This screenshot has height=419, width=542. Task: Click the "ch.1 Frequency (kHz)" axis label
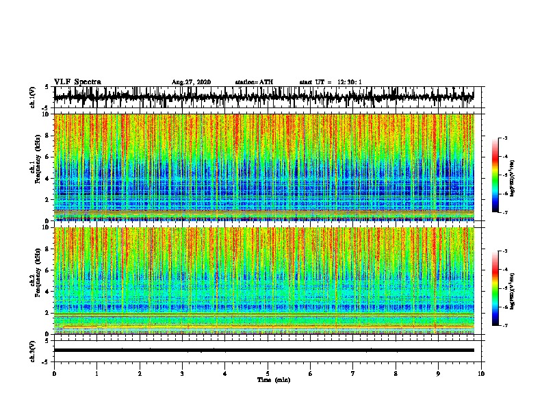coord(35,160)
